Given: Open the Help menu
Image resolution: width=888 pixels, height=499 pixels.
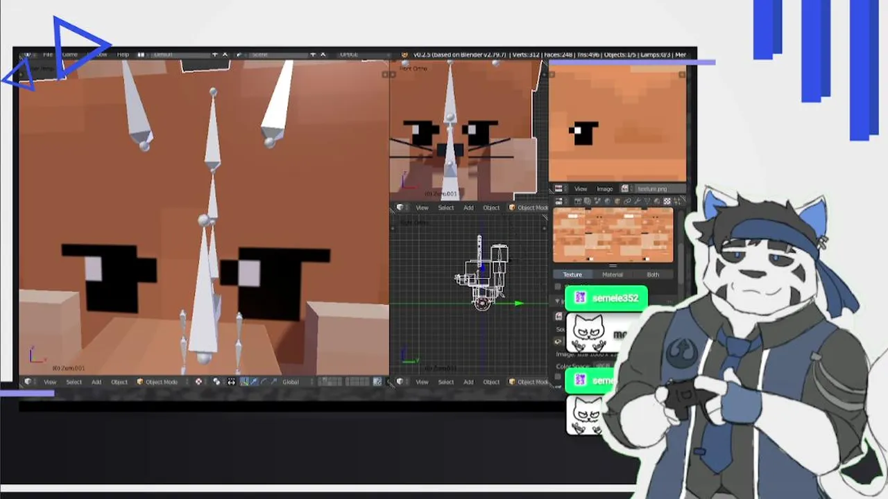Looking at the screenshot, I should (x=123, y=54).
